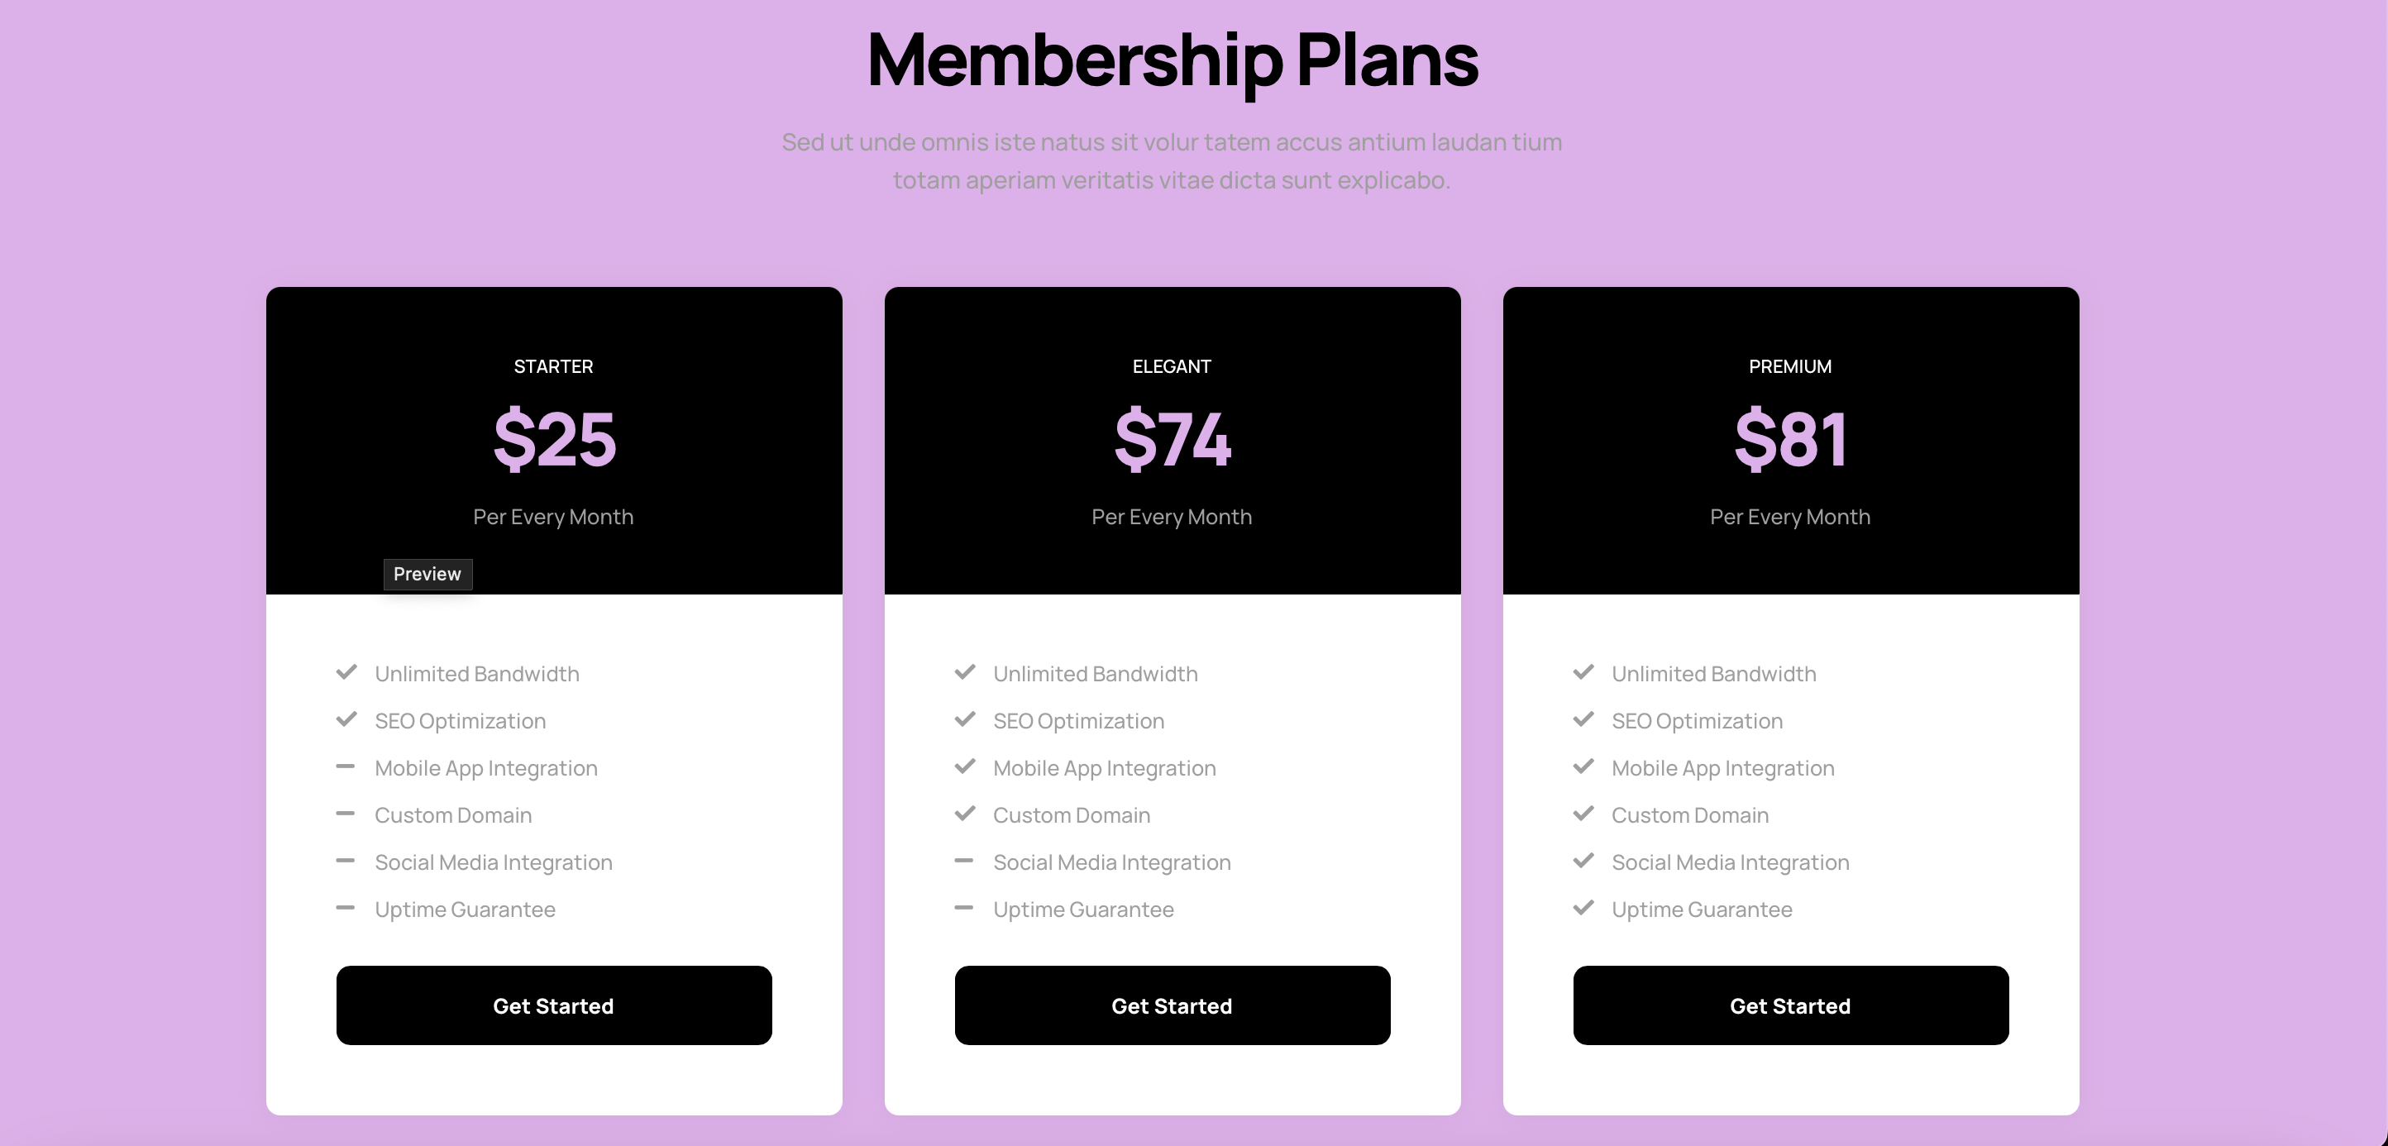
Task: Click the checkmark next to SEO Optimization under Elegant
Action: [x=966, y=720]
